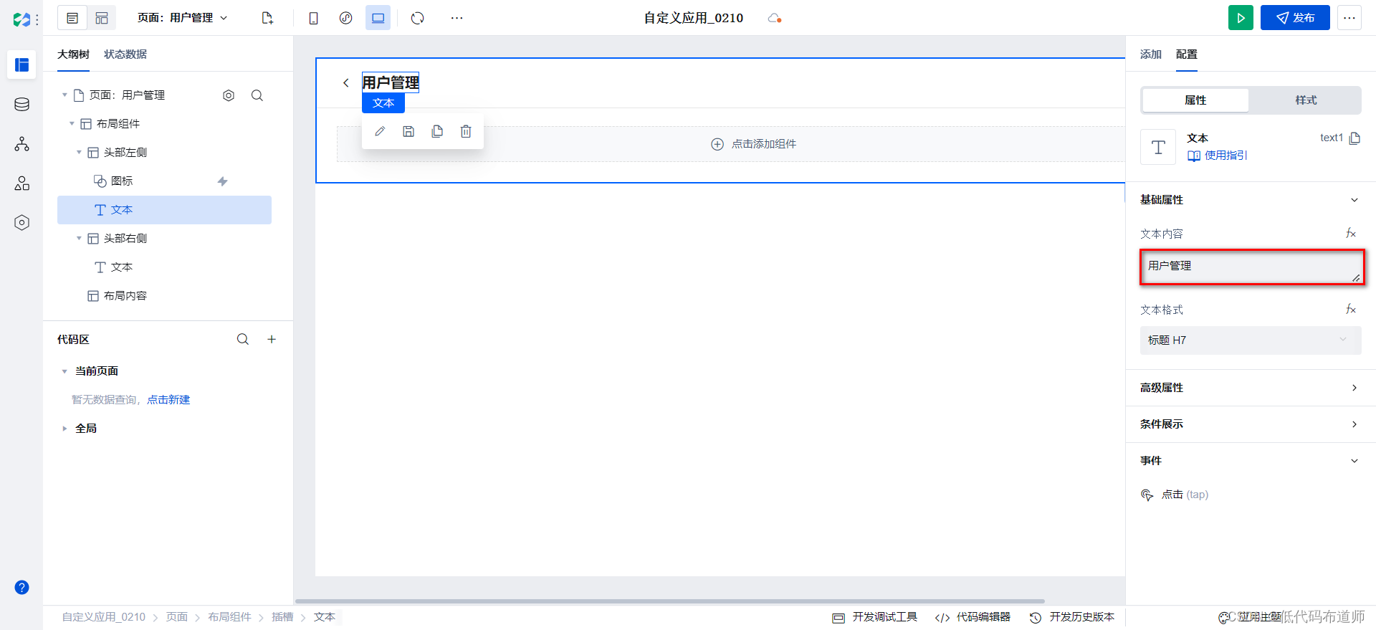
Task: Open the data source database sidebar icon
Action: click(x=21, y=105)
